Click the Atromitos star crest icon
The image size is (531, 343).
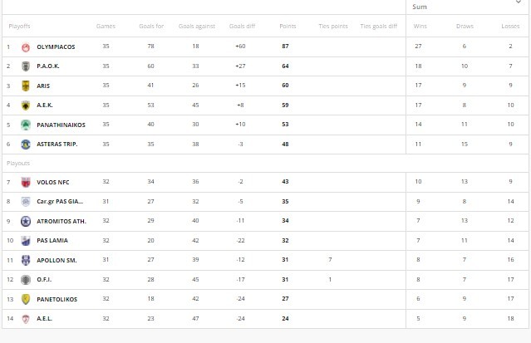[x=26, y=222]
